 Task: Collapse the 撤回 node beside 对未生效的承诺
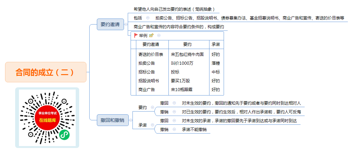click(x=174, y=120)
